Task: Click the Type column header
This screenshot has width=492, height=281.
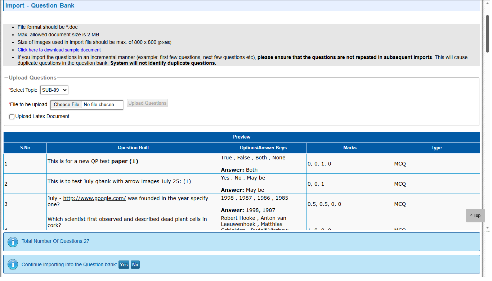Action: pos(436,148)
